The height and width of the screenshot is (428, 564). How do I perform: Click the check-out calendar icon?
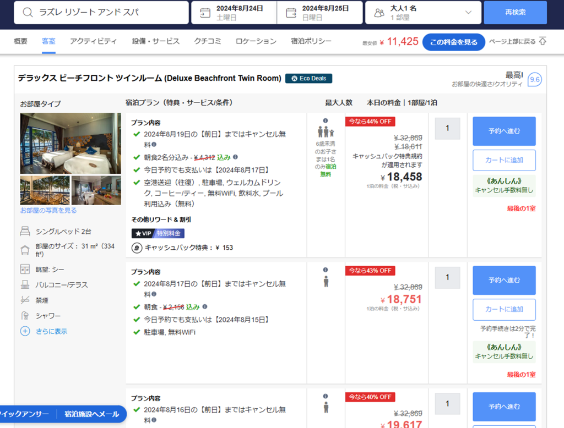click(291, 13)
